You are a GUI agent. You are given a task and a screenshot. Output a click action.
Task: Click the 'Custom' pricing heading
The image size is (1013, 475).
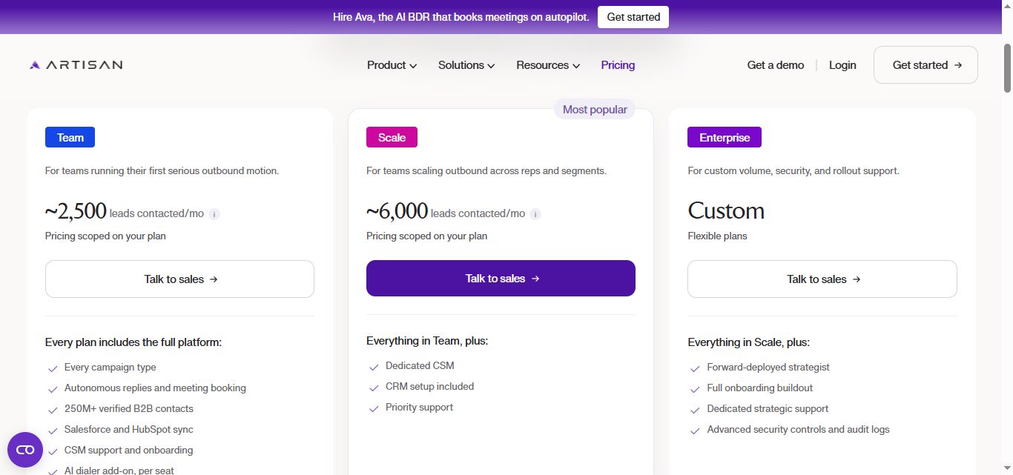(x=726, y=210)
